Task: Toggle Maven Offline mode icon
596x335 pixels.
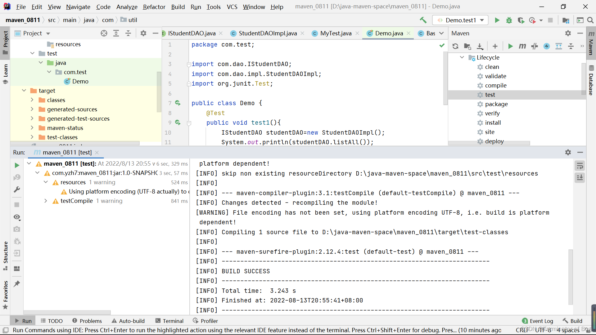Action: coord(535,46)
